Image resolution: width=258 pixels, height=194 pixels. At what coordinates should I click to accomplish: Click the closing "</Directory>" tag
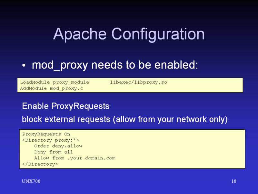(x=40, y=164)
